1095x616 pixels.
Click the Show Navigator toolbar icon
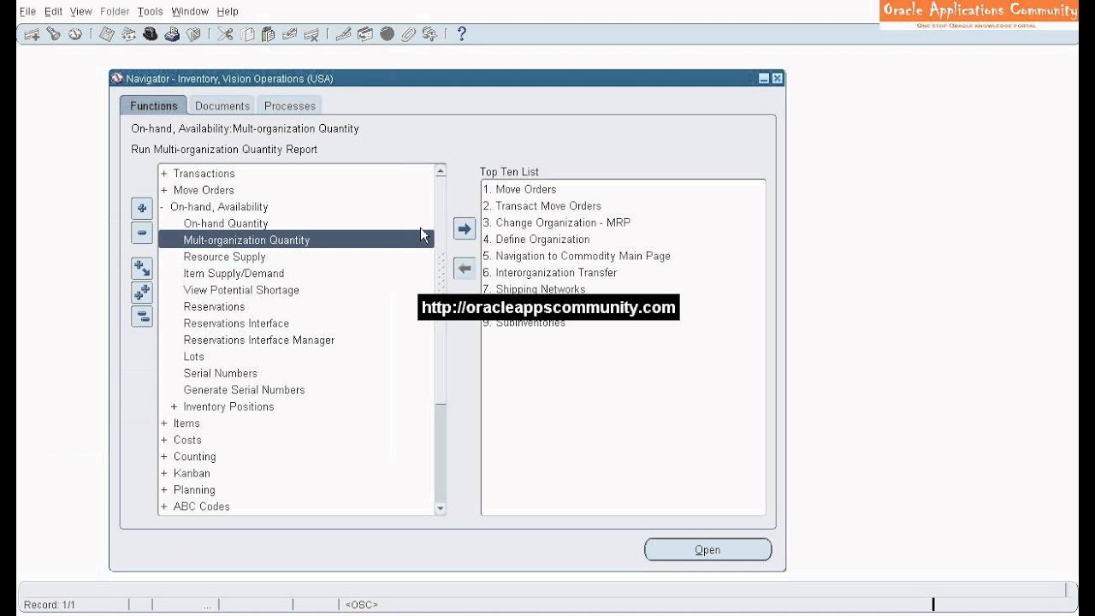coord(74,34)
